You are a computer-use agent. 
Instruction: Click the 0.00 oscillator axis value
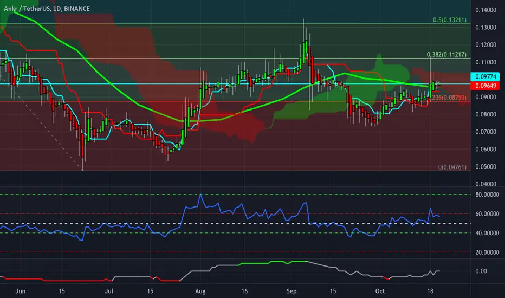click(x=481, y=271)
